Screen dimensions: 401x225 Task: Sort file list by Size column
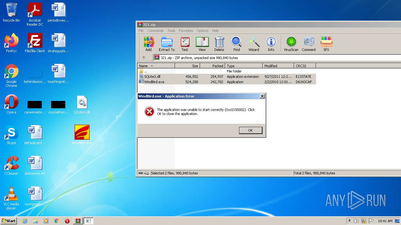point(187,66)
